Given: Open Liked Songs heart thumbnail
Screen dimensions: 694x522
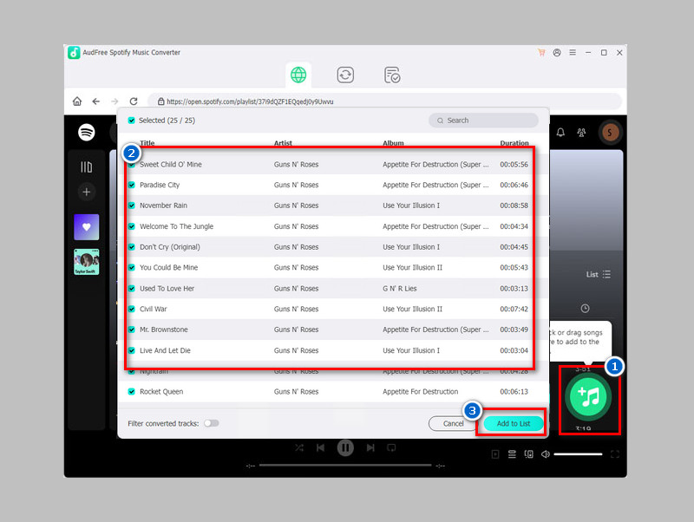Looking at the screenshot, I should click(86, 227).
